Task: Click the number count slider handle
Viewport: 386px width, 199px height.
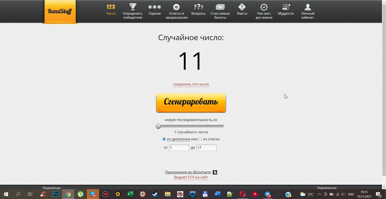Action: pos(158,126)
